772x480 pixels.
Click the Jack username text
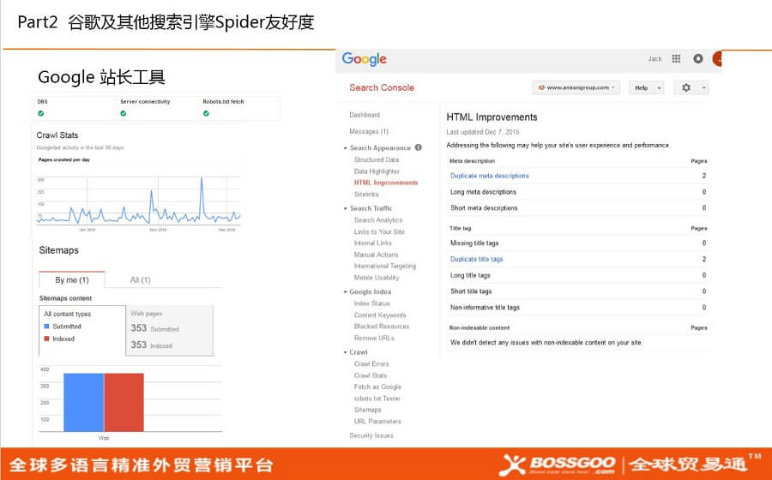[654, 58]
